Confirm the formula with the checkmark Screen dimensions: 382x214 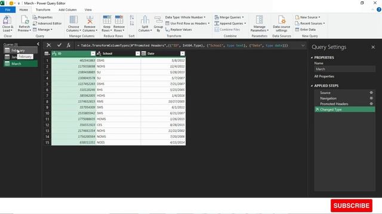59,45
